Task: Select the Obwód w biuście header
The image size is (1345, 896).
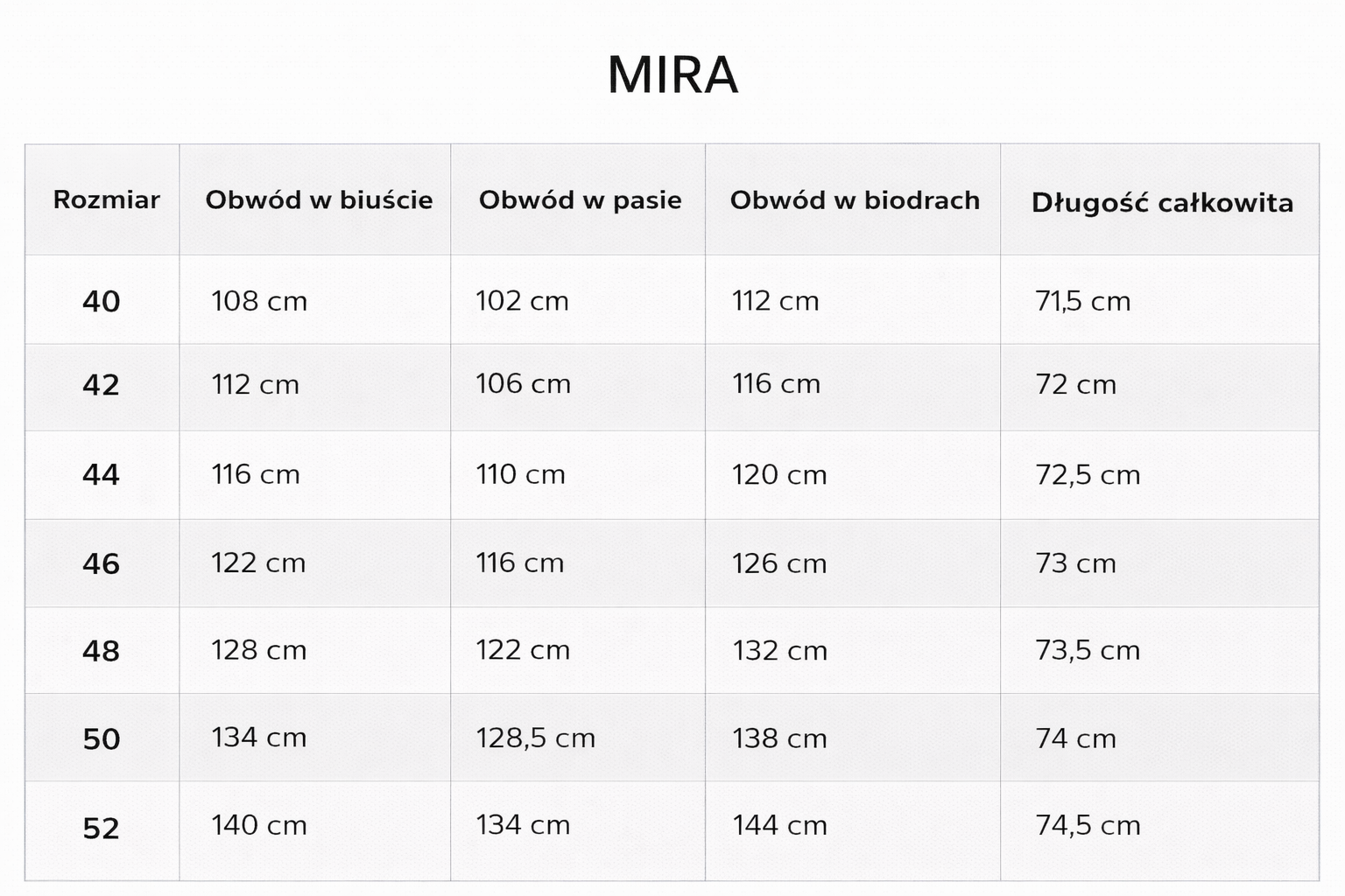Action: point(319,200)
